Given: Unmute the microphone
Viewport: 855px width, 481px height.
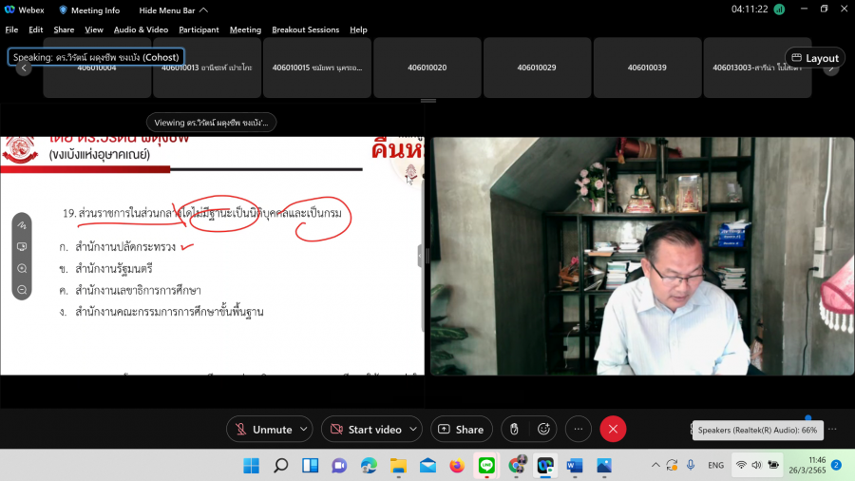Looking at the screenshot, I should point(262,430).
